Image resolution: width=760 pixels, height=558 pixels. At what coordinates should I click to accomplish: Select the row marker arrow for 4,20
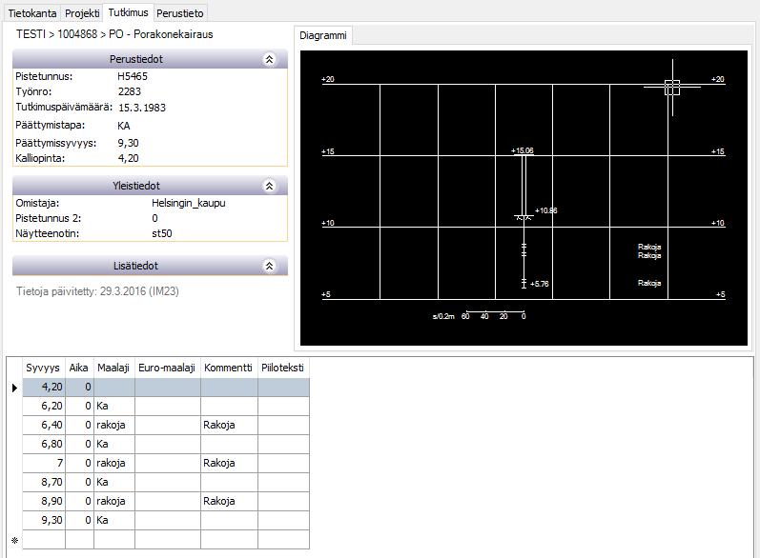tap(14, 388)
